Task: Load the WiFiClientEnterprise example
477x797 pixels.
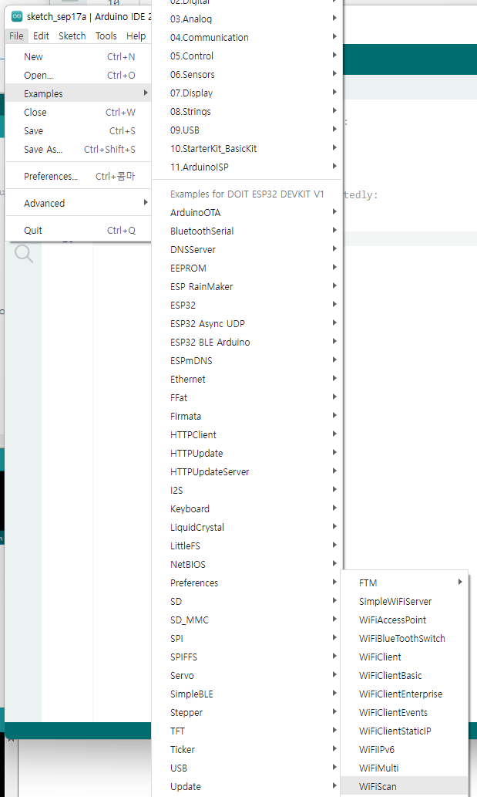Action: [x=405, y=694]
